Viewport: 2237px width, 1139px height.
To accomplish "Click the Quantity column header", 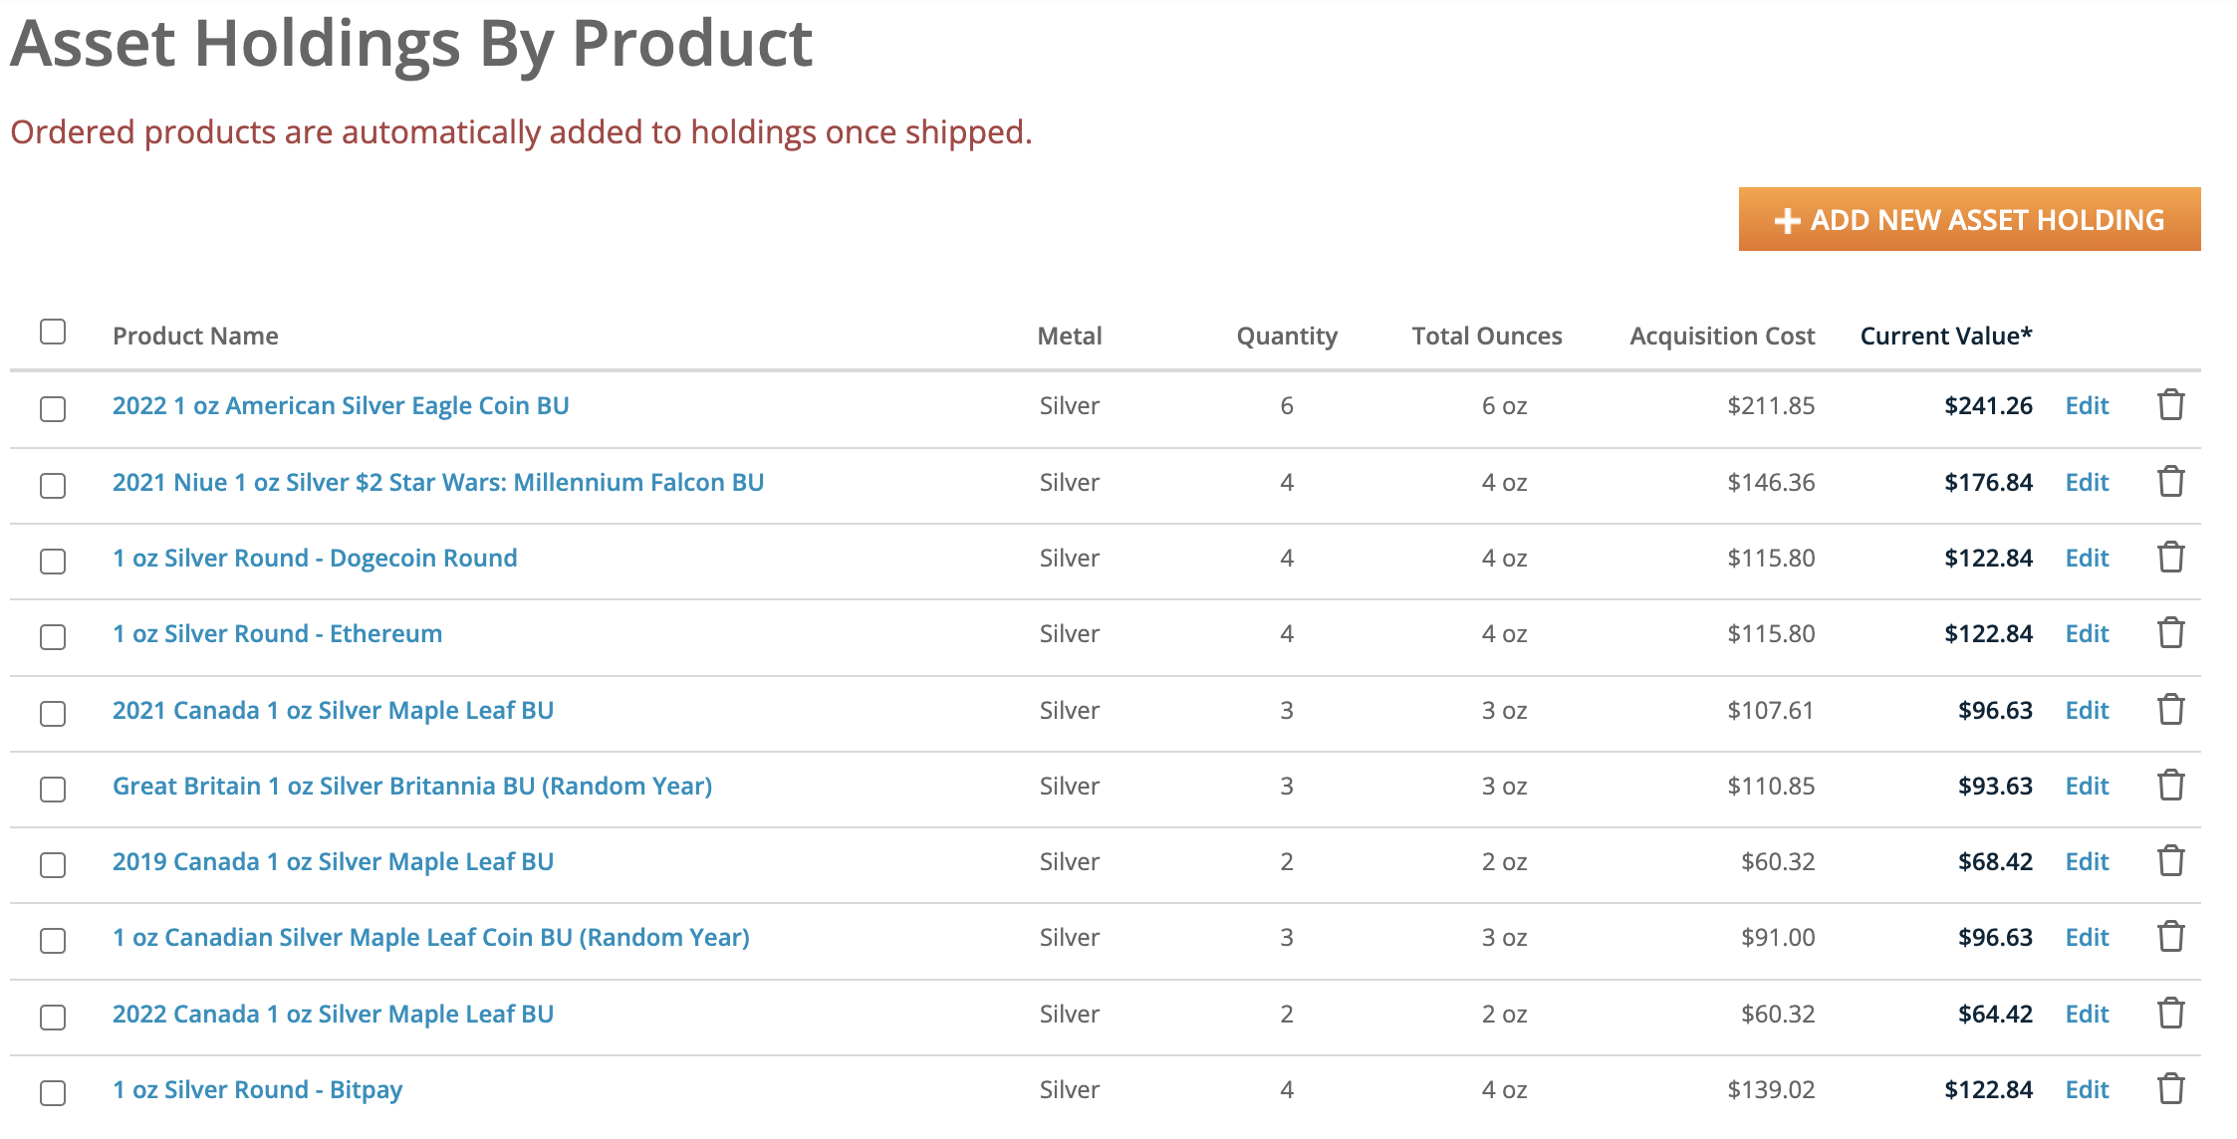I will [x=1287, y=336].
